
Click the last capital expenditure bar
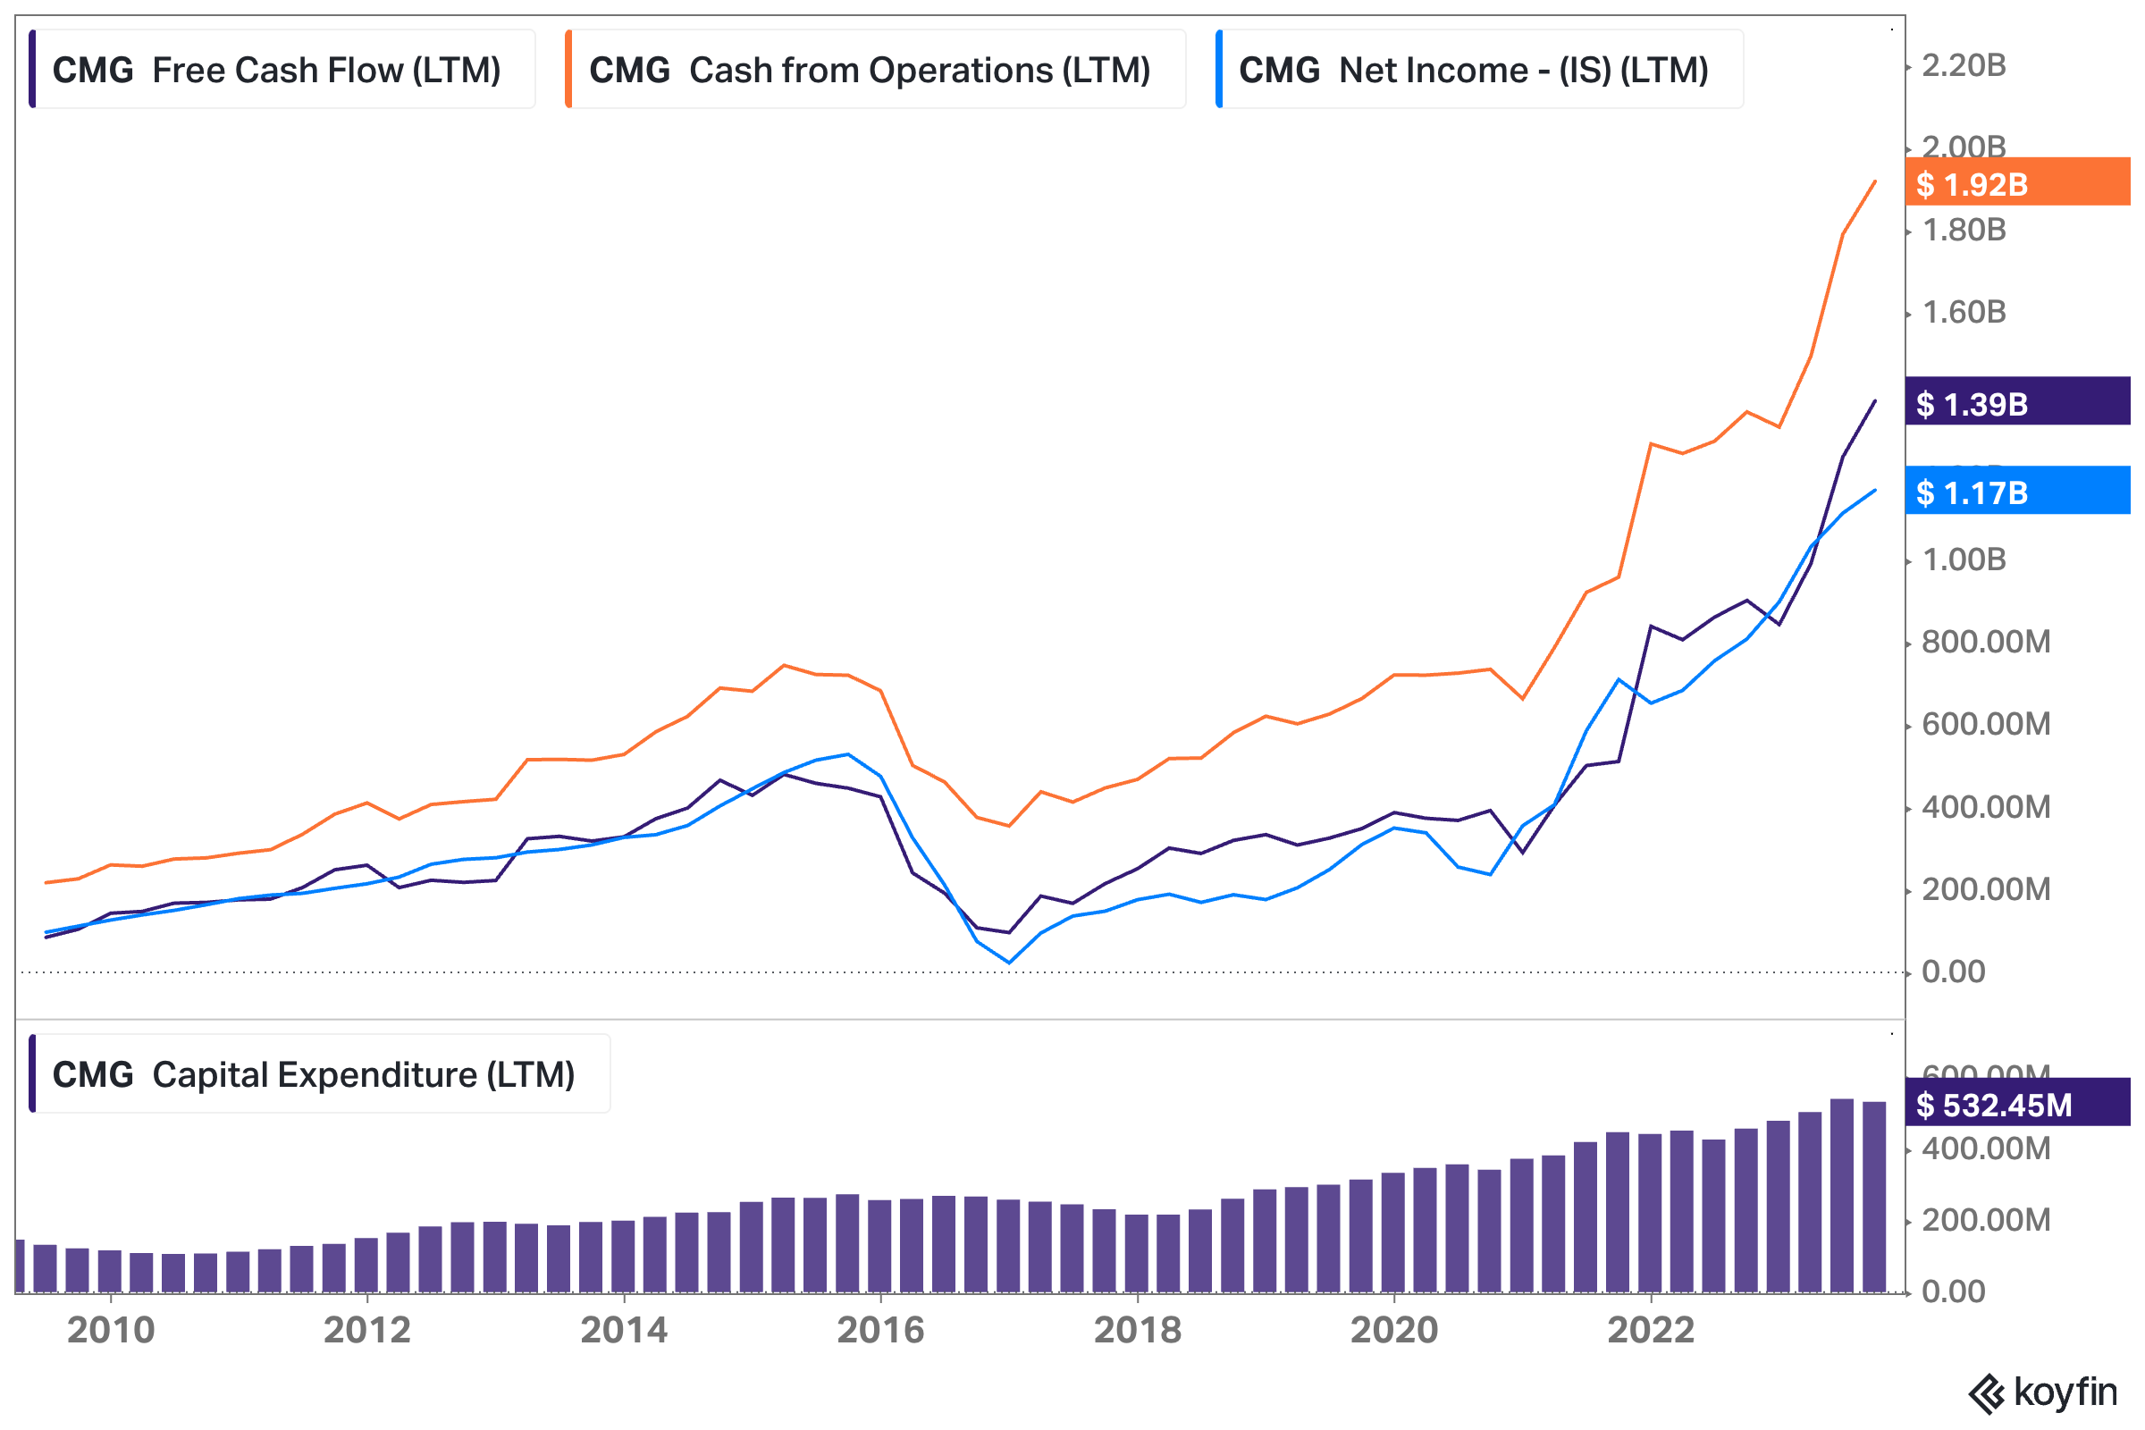click(x=1873, y=1197)
